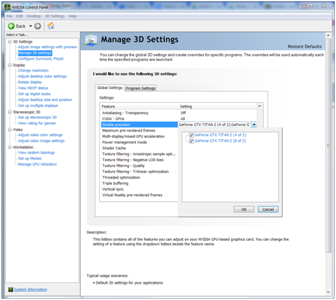Open Adjust desktop color settings
Viewport: 336px width, 300px height.
click(42, 76)
